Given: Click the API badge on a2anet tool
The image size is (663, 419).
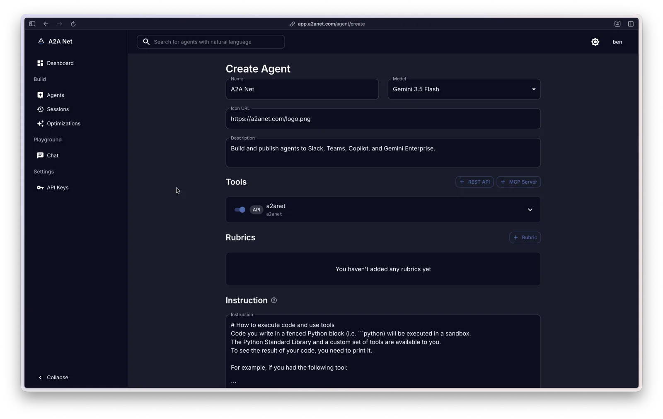Looking at the screenshot, I should point(256,210).
